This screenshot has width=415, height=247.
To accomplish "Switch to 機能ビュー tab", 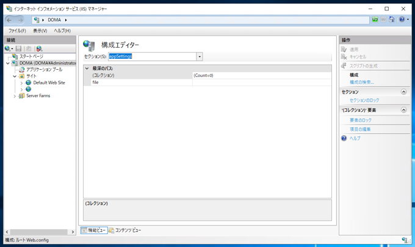I will tap(94, 230).
